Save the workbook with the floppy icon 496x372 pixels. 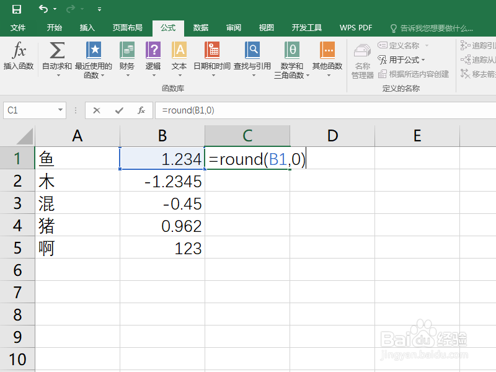pyautogui.click(x=17, y=9)
